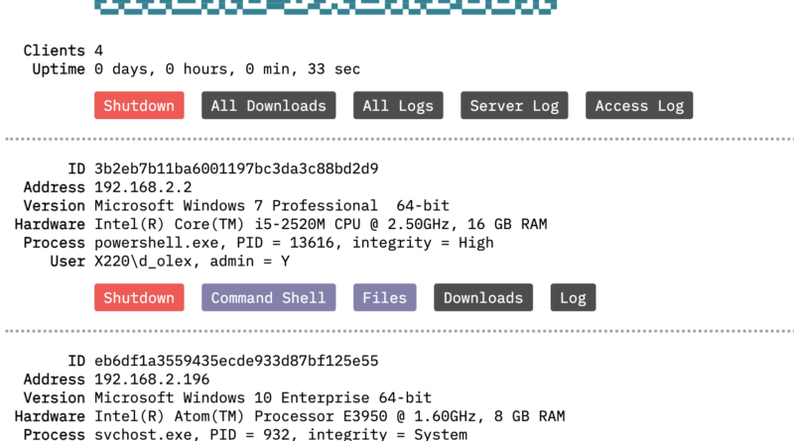Open All Downloads
Image resolution: width=794 pixels, height=441 pixels.
(268, 105)
